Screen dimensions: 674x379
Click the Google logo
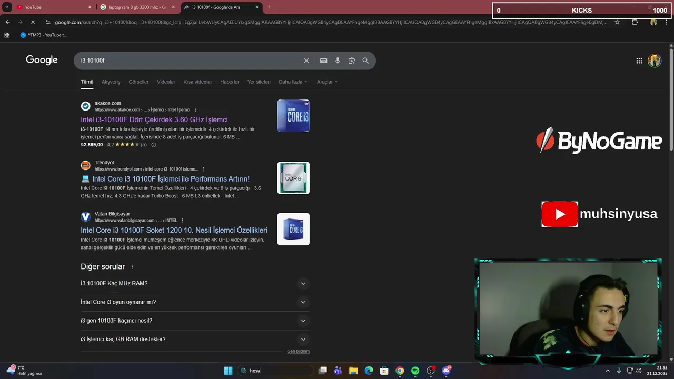click(42, 60)
